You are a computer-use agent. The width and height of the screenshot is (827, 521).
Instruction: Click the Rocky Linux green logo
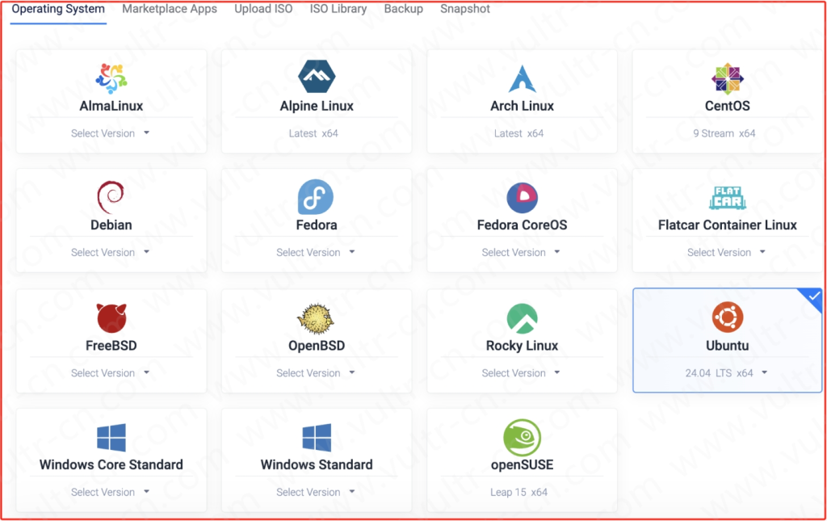[x=523, y=318]
